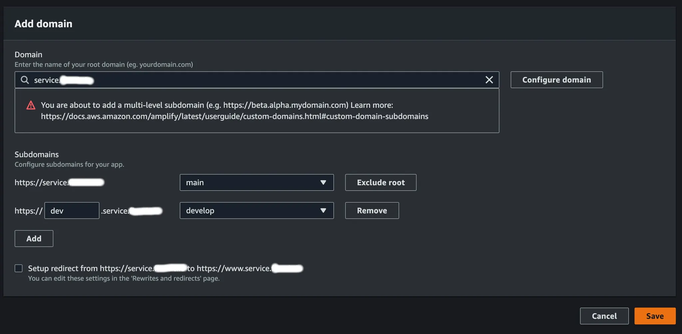Click the dev subdomain prefix field
The height and width of the screenshot is (334, 682).
coord(72,211)
